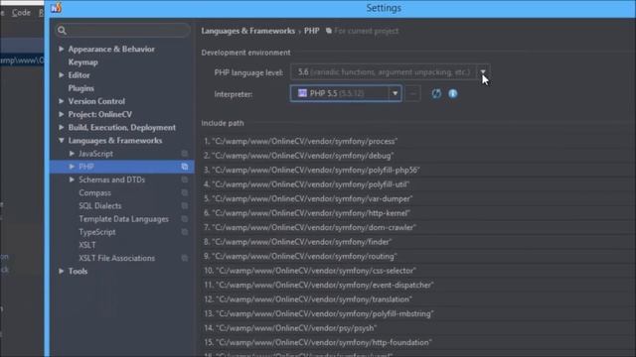Expand Project: OnlineCV settings
The image size is (636, 357).
pyautogui.click(x=62, y=114)
